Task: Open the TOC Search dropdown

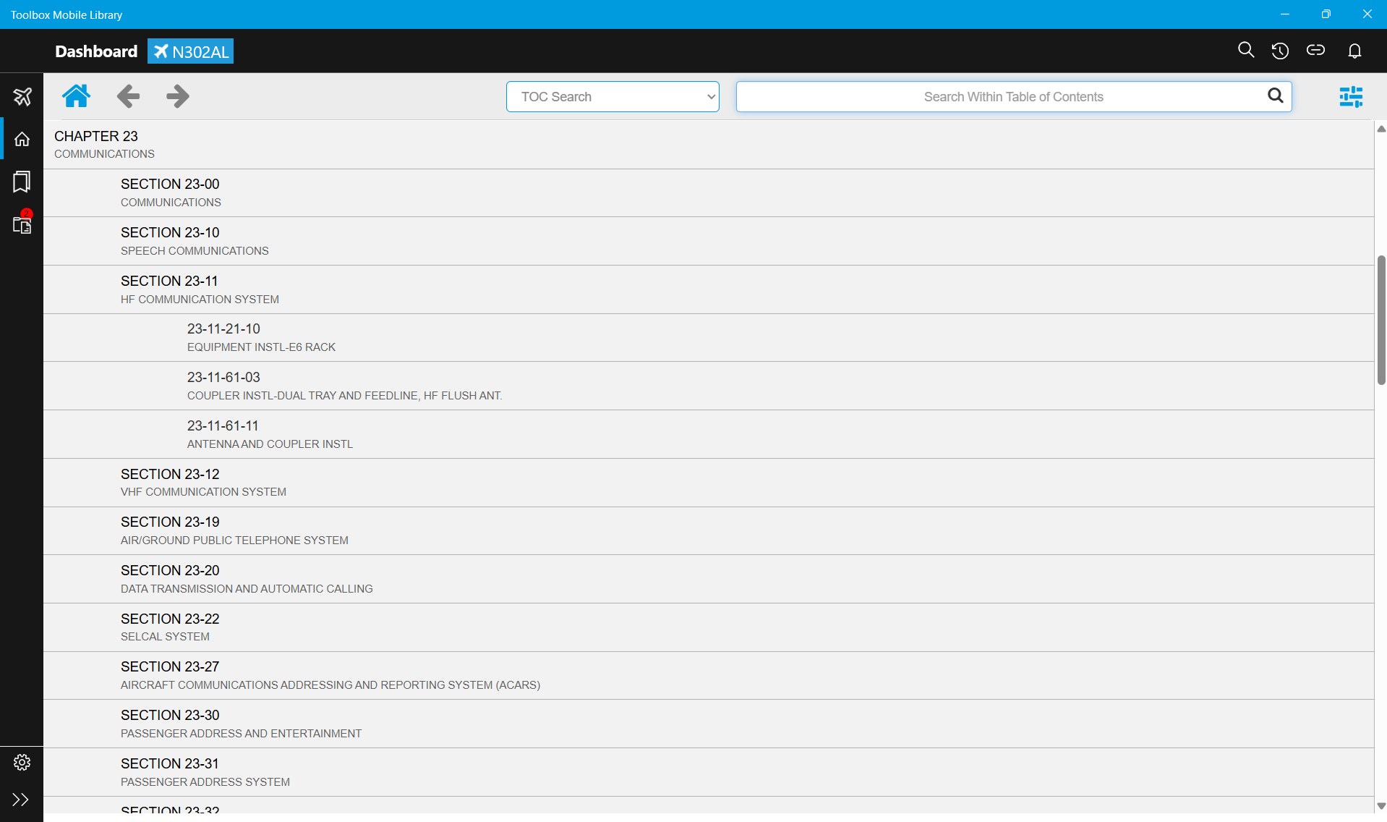Action: 613,96
